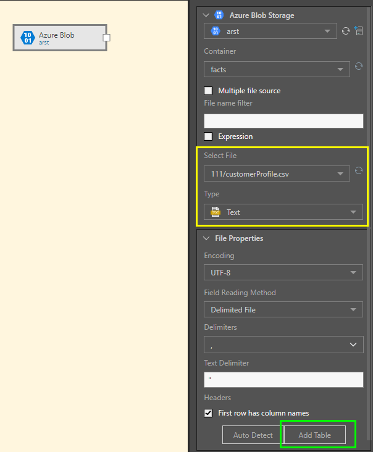Image resolution: width=373 pixels, height=452 pixels.
Task: Click the Azure Blob Storage header icon
Action: pyautogui.click(x=219, y=15)
